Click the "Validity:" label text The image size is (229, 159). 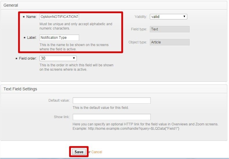141,17
